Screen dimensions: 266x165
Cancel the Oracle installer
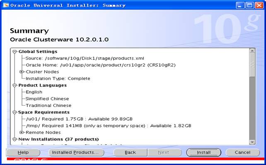(x=242, y=153)
